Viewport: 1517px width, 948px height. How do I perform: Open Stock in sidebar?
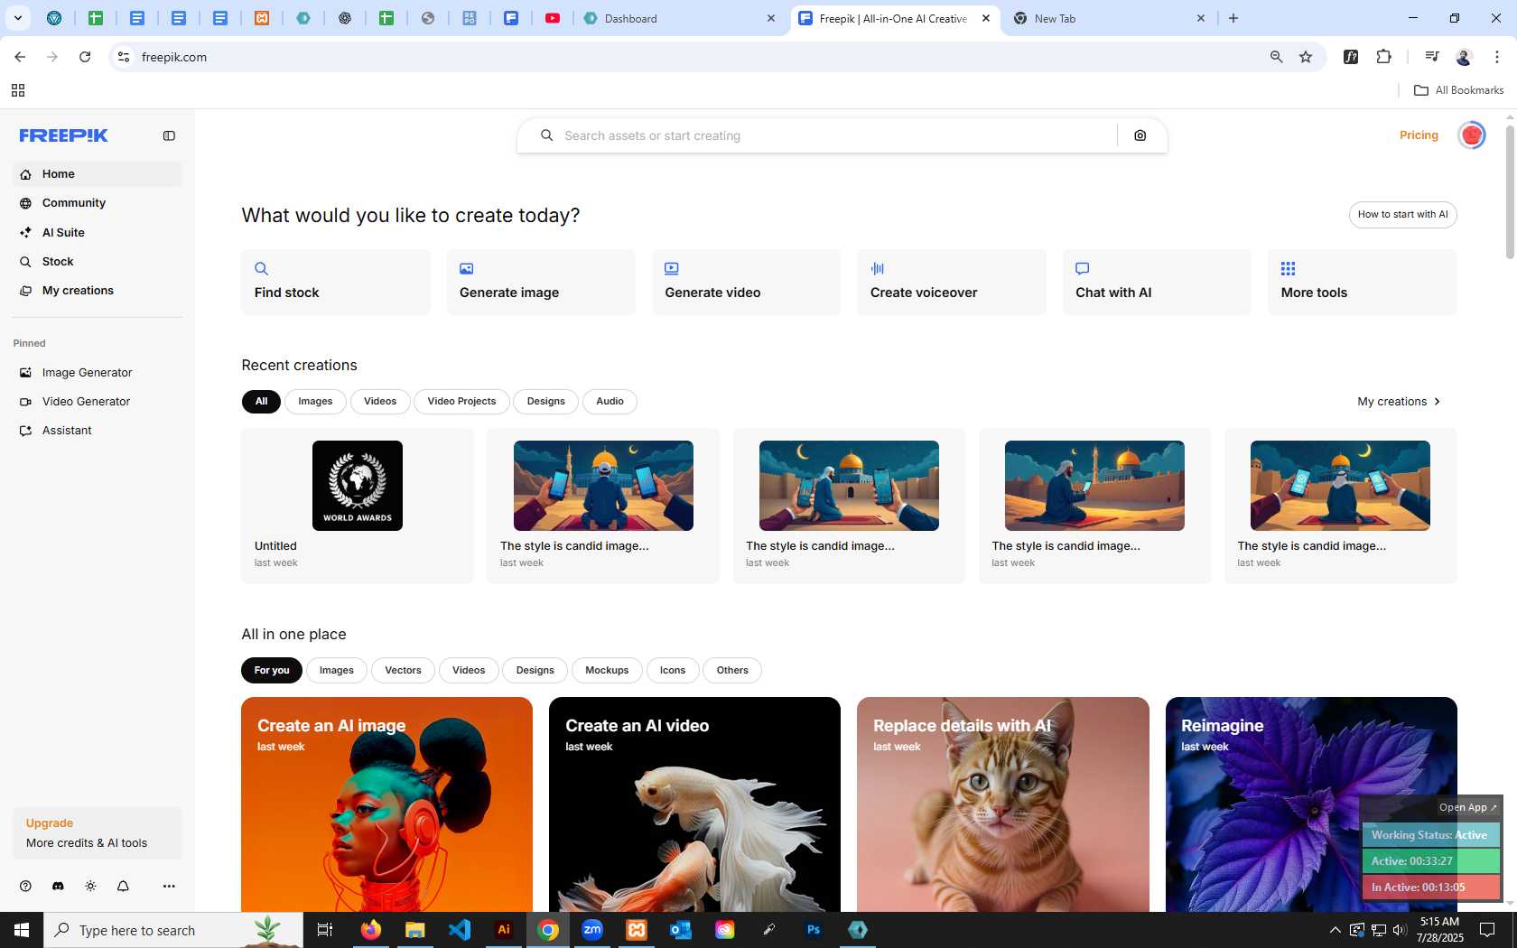coord(98,261)
